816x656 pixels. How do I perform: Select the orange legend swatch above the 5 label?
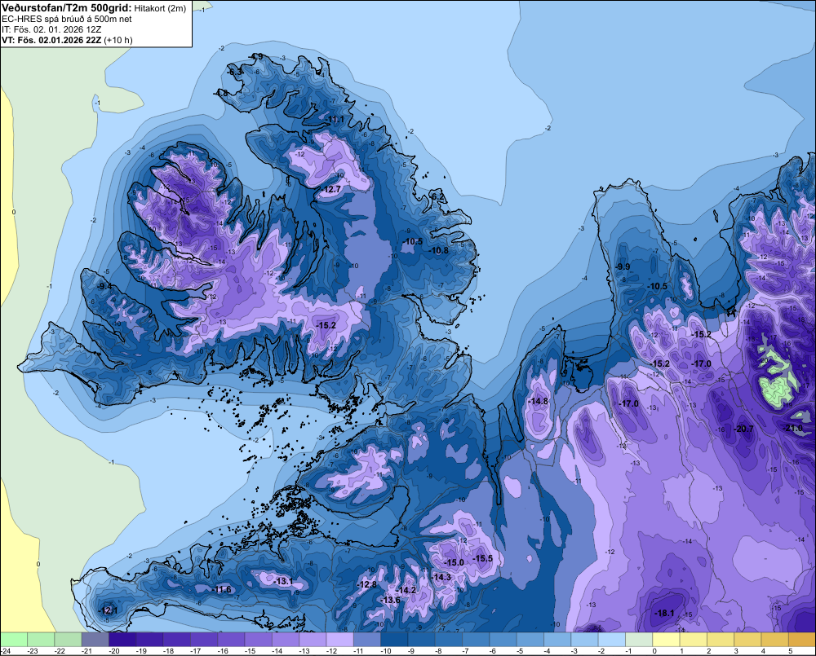click(802, 640)
